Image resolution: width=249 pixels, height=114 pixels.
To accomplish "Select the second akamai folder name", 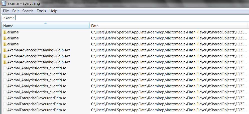I will [x=13, y=38].
